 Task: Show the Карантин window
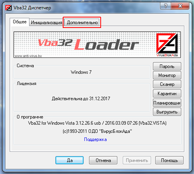pos(167,94)
